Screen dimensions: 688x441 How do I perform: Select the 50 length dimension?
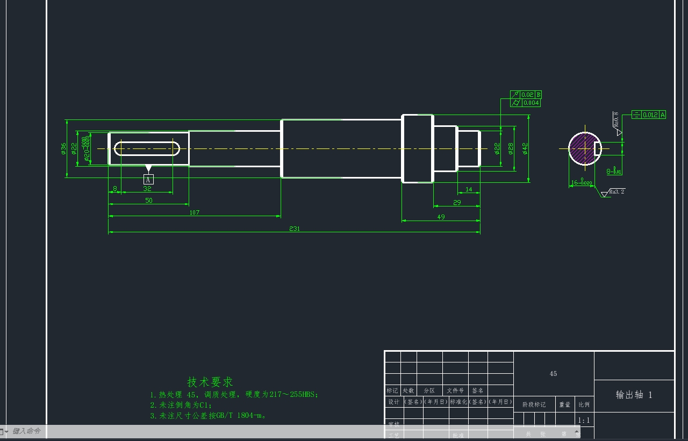[x=149, y=201]
